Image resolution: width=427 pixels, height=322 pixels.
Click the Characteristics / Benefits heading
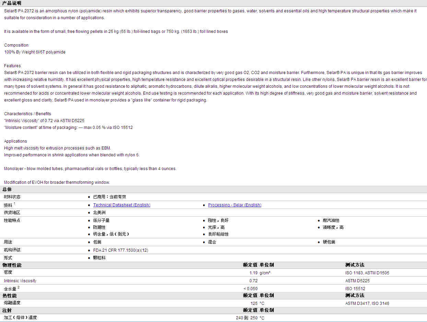(27, 114)
